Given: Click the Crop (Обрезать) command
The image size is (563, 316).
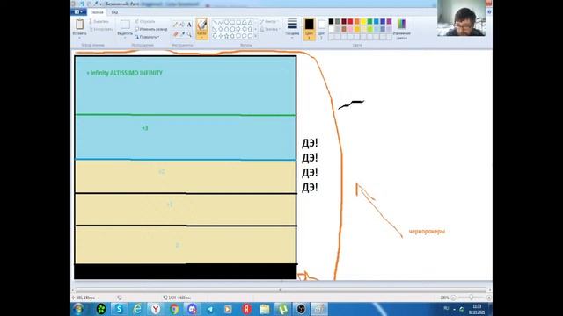Looking at the screenshot, I should pyautogui.click(x=145, y=22).
